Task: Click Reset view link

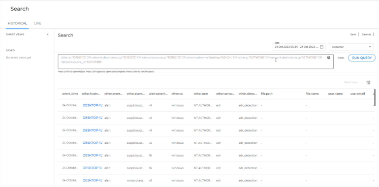Action: [351, 82]
